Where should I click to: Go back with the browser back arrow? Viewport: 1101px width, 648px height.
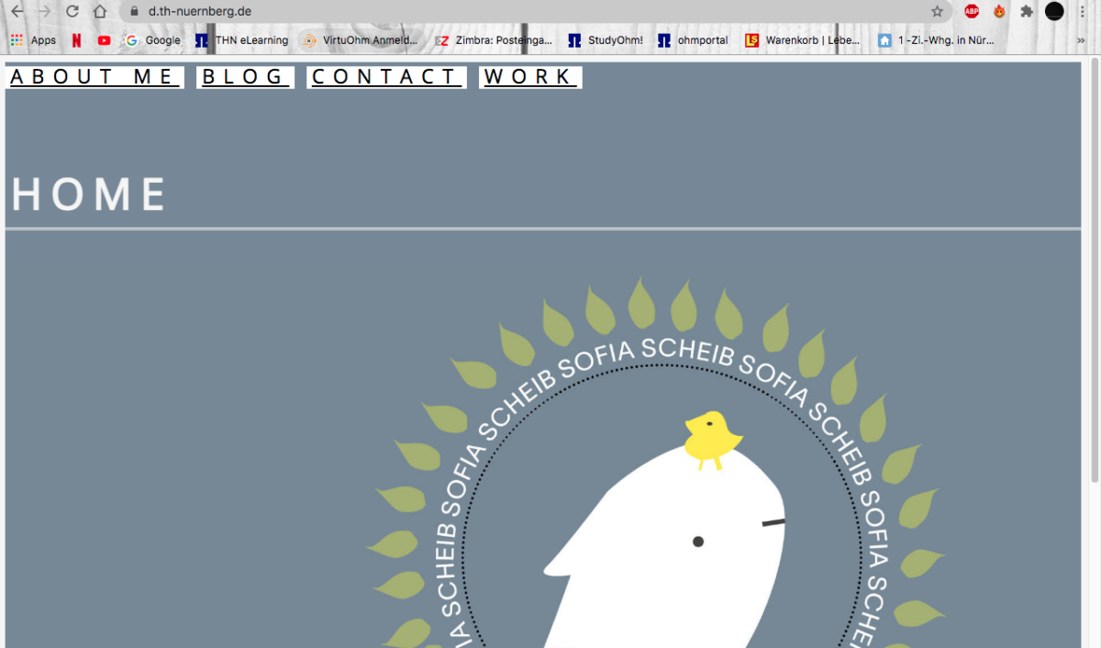17,12
